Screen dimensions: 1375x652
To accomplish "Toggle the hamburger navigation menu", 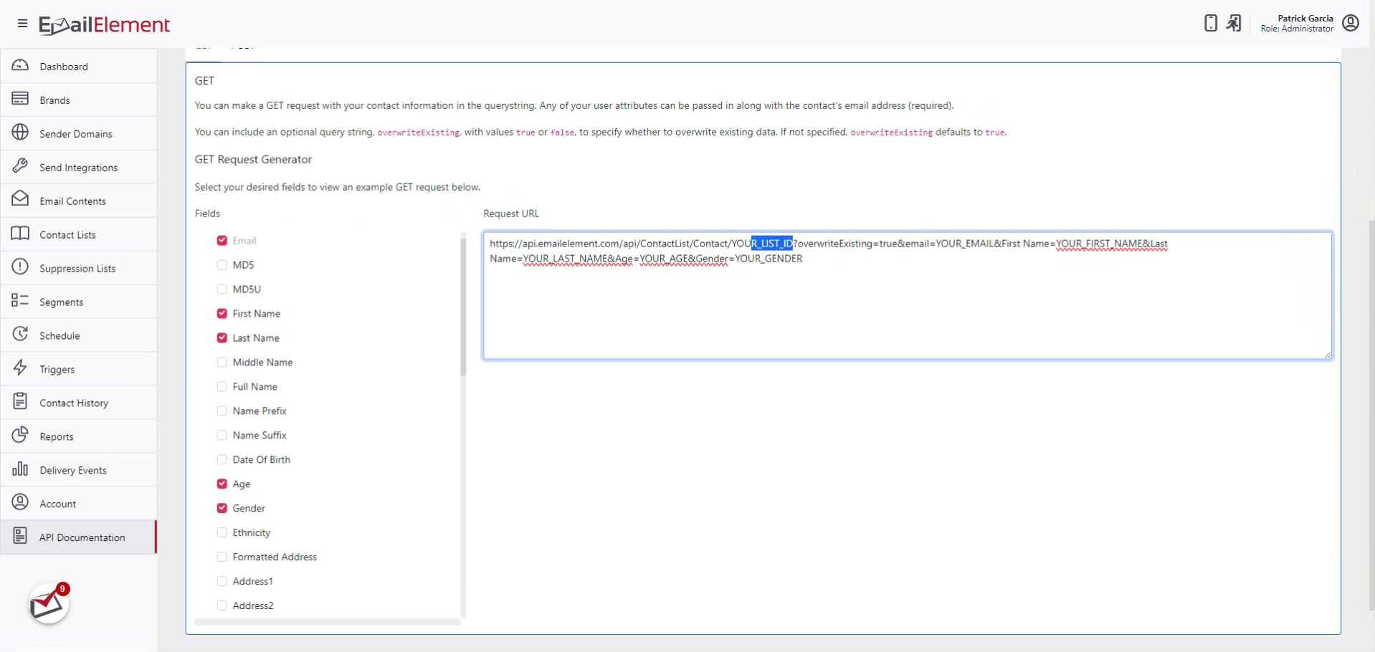I will click(22, 24).
